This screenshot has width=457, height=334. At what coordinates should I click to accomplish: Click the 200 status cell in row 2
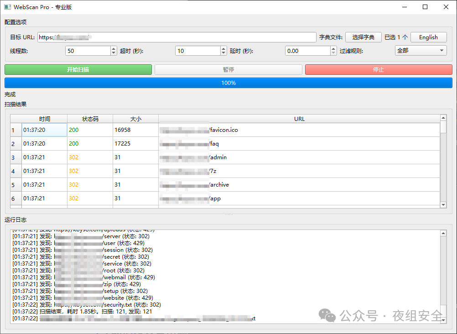[x=90, y=144]
